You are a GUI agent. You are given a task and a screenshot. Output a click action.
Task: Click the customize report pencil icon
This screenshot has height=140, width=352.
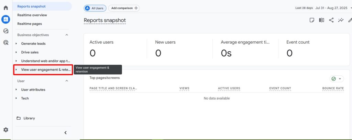coord(350,20)
